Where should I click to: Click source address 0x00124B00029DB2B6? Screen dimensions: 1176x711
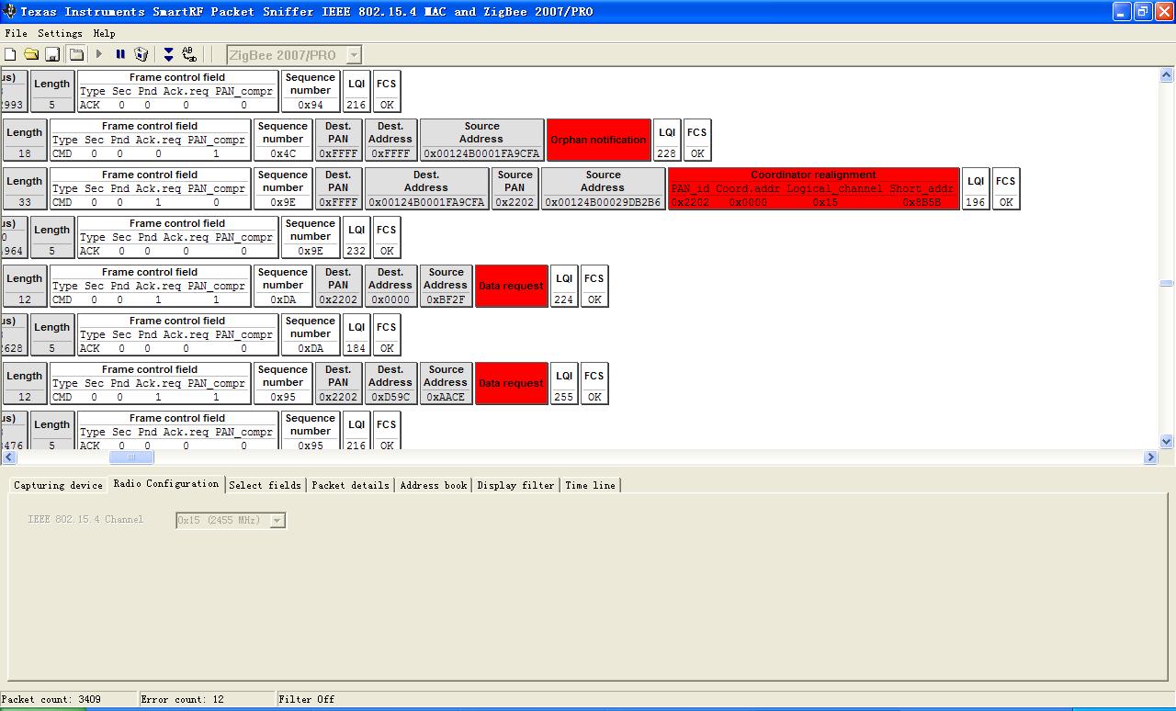pyautogui.click(x=603, y=202)
